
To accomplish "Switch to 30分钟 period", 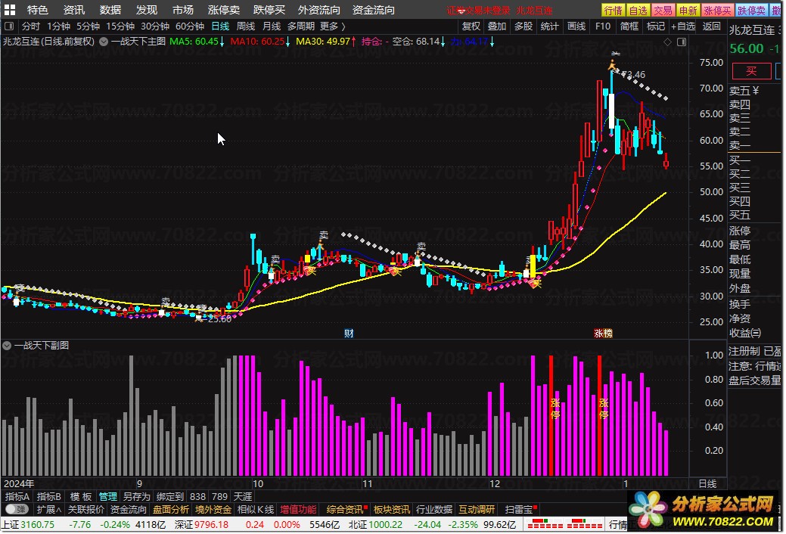I will click(155, 26).
